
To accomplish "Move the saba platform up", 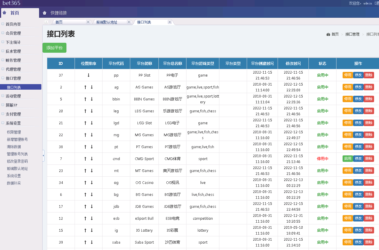I will 85,242.
